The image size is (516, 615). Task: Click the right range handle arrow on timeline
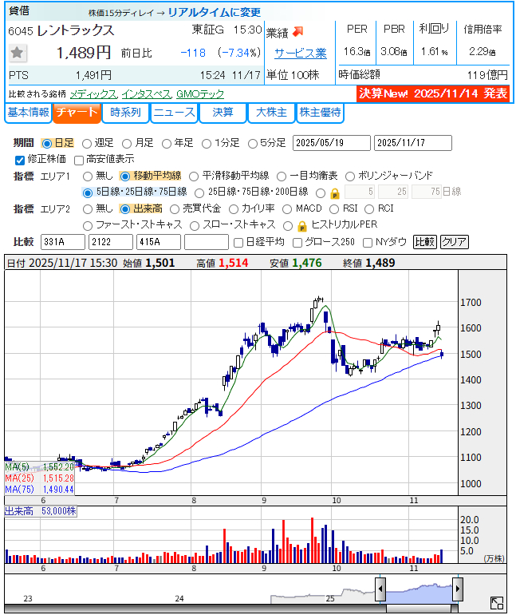pos(458,589)
